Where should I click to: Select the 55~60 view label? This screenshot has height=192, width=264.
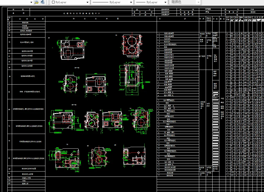click(74, 105)
